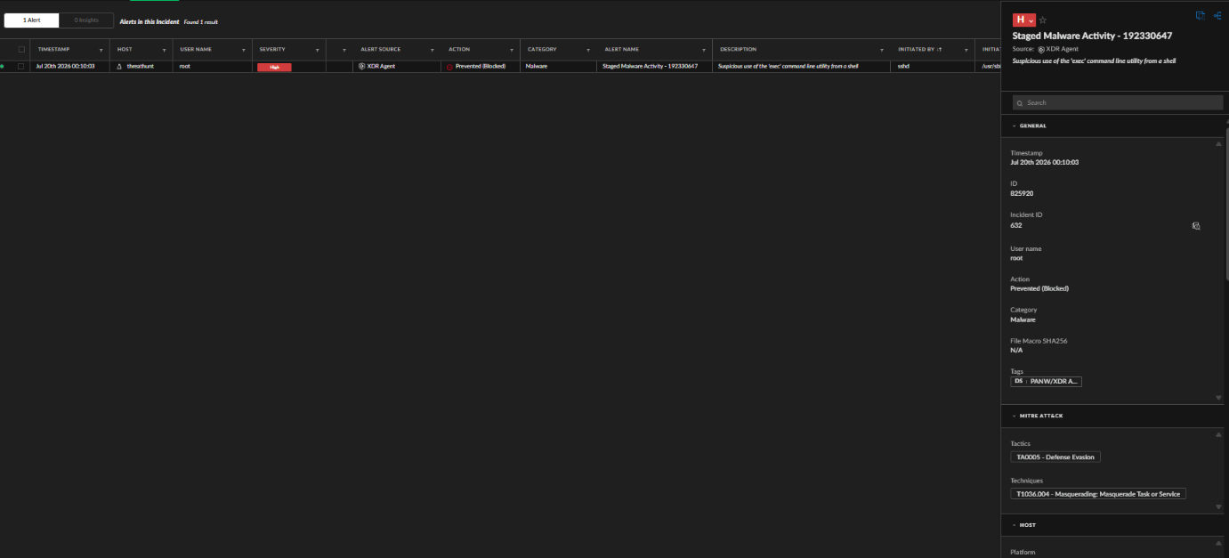Viewport: 1229px width, 558px height.
Task: Click the File Macro SHA256 N/A value
Action: pyautogui.click(x=1015, y=350)
